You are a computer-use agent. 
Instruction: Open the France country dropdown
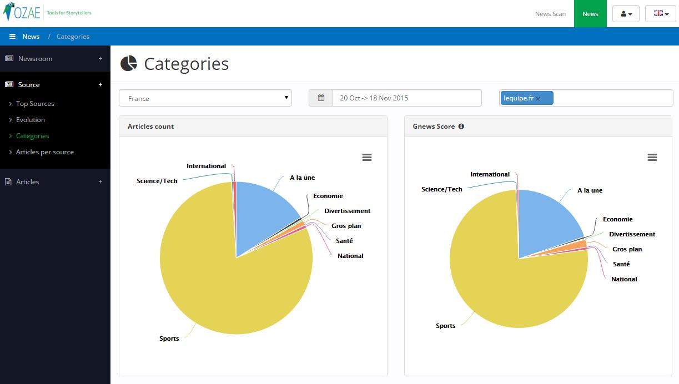click(205, 98)
